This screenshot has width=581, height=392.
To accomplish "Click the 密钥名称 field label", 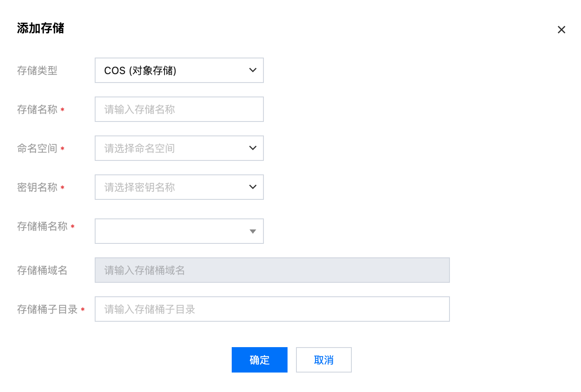I will tap(37, 188).
